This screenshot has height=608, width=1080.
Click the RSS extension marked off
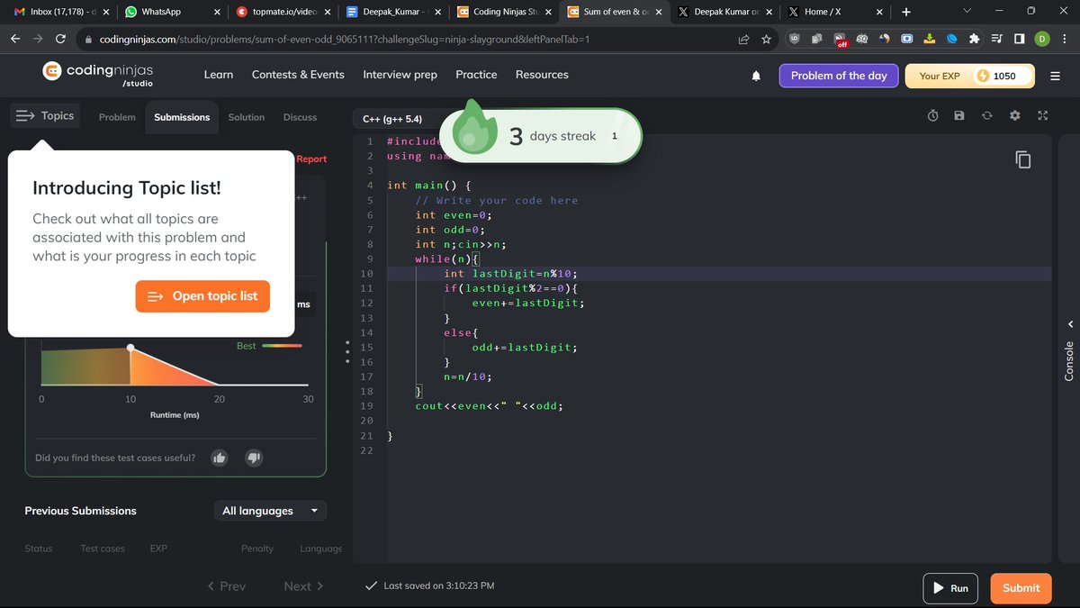841,41
